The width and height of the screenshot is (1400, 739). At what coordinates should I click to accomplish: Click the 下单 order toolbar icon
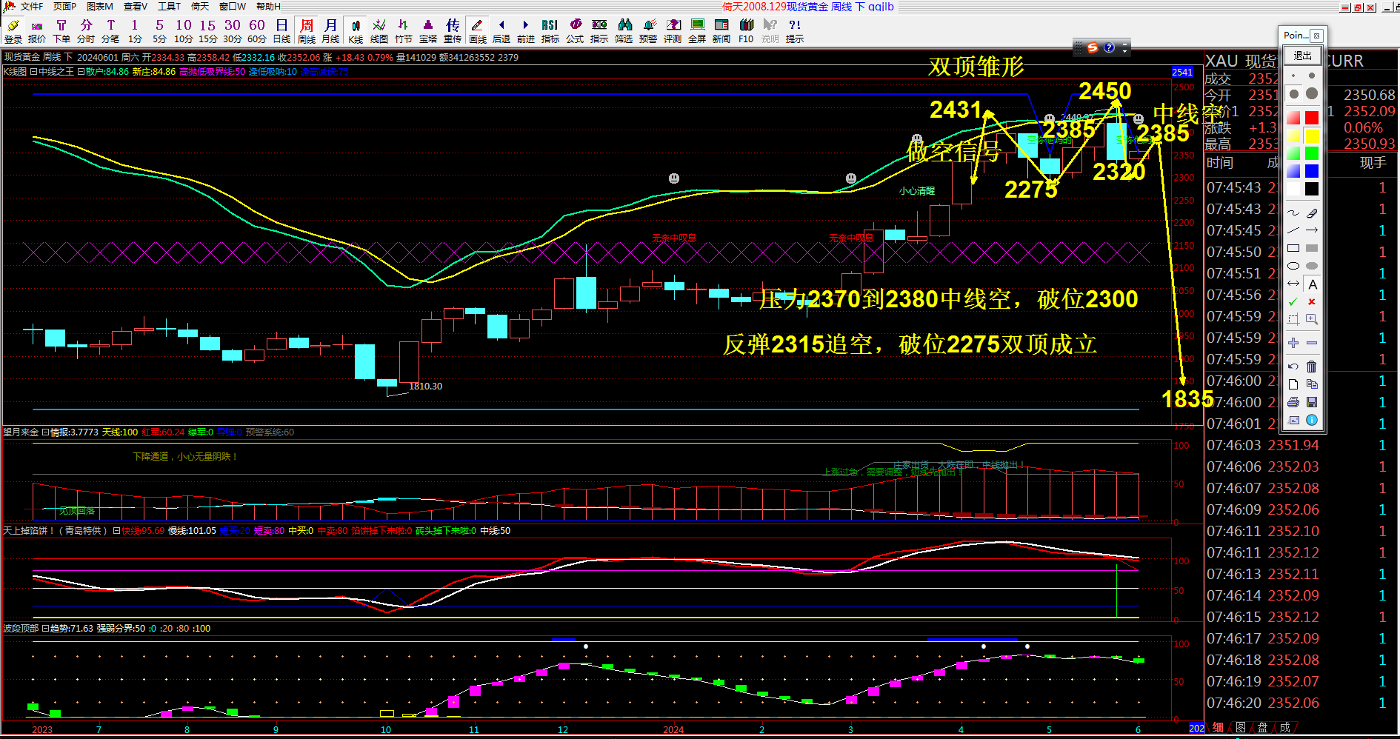(61, 31)
